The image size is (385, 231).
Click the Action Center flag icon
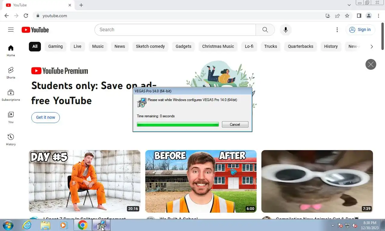tap(340, 225)
